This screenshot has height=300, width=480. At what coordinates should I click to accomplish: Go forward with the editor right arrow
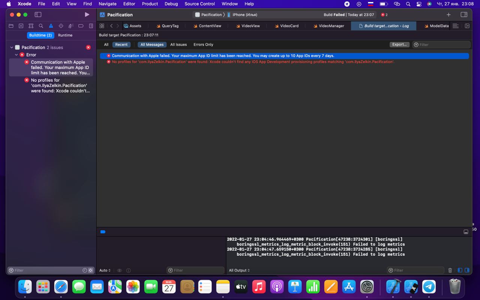(118, 26)
